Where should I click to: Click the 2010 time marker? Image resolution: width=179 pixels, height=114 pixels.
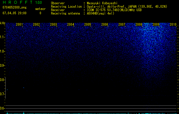(173, 24)
